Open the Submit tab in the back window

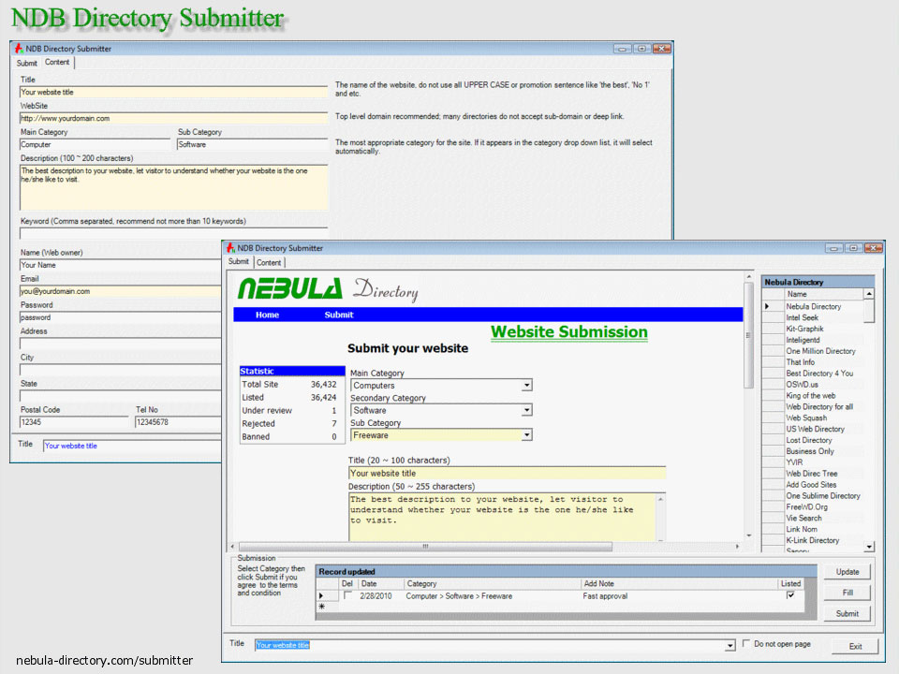[26, 63]
